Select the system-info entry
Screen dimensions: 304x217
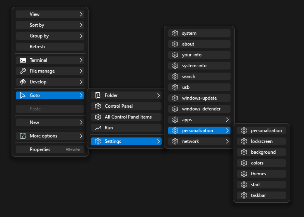coord(199,66)
